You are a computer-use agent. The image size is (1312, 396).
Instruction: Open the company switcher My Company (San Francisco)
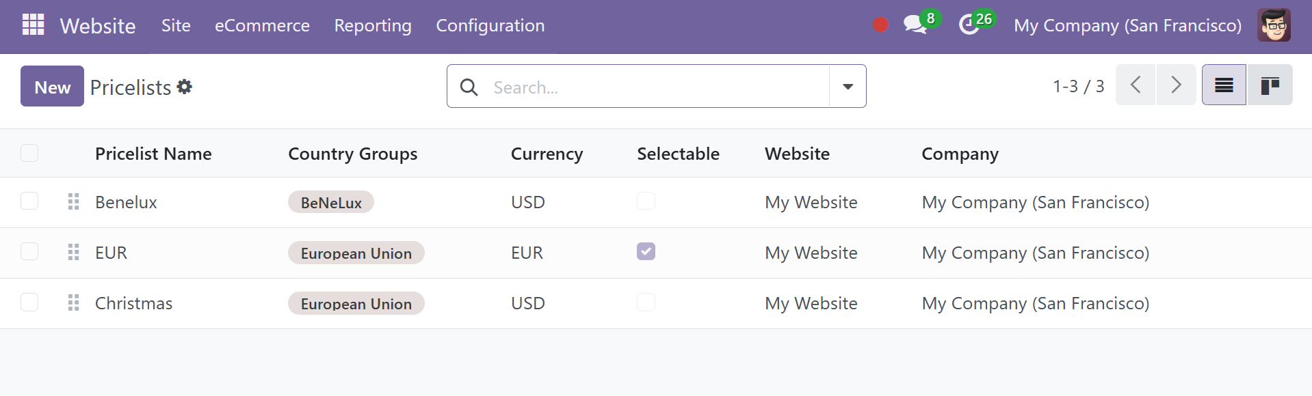(x=1127, y=25)
